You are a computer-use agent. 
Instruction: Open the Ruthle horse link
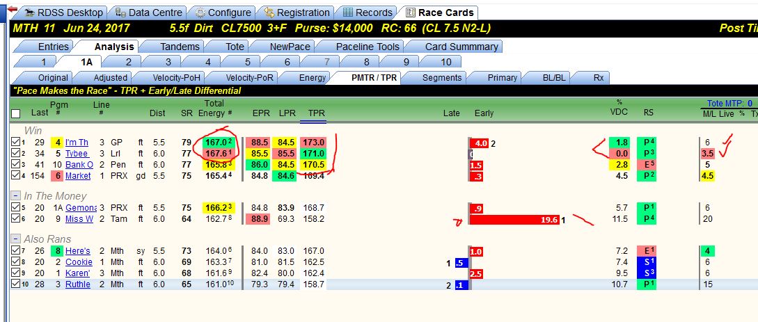(x=78, y=284)
